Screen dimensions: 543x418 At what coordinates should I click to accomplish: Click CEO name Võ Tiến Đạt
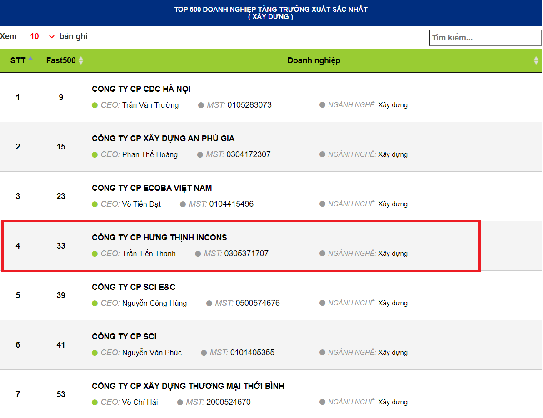pos(142,204)
